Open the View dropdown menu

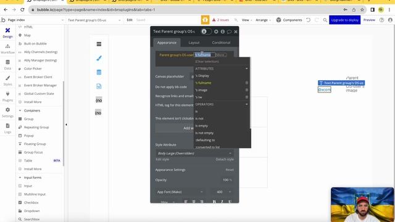[246, 20]
